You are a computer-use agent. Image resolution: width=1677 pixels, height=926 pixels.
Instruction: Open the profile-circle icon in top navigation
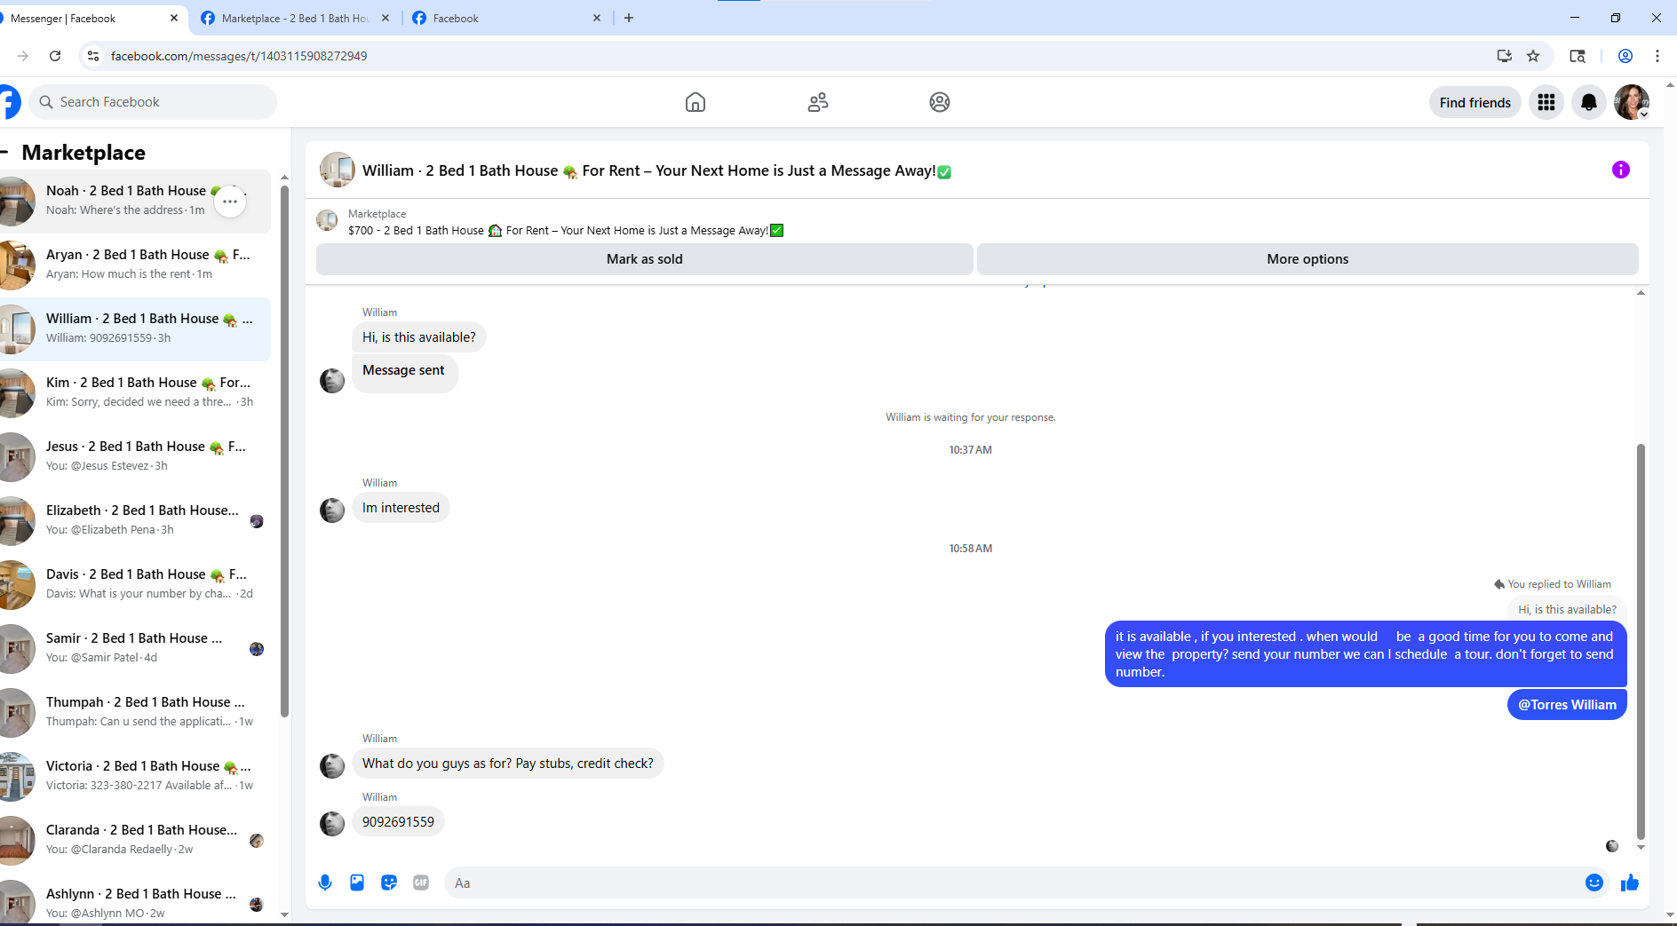point(940,102)
